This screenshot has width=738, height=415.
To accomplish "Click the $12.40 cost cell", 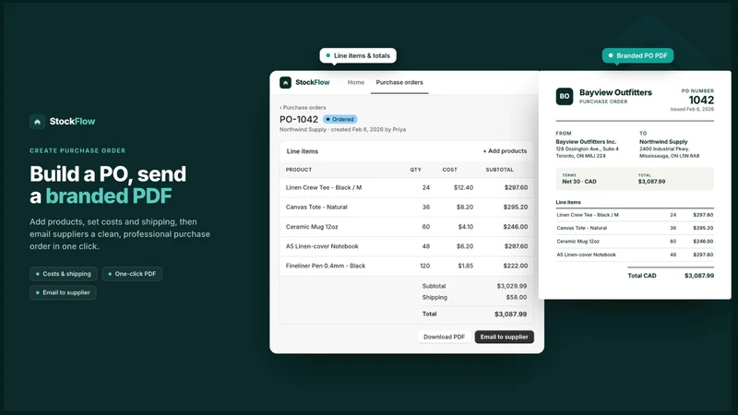I will 464,188.
